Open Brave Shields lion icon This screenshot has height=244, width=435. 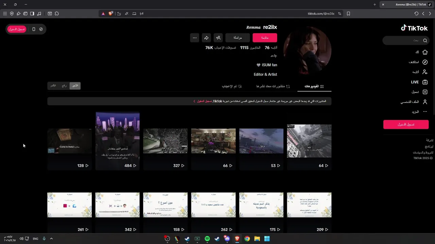pos(110,14)
